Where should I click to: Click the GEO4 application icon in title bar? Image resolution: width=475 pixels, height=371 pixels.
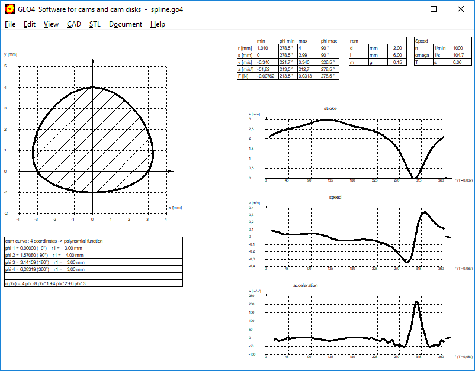pos(9,9)
